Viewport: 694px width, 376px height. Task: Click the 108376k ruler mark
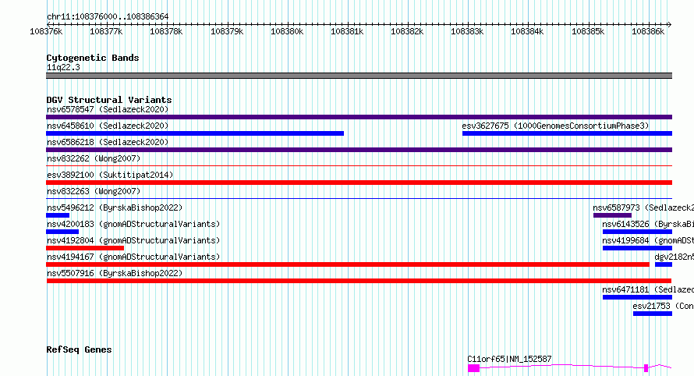(46, 31)
